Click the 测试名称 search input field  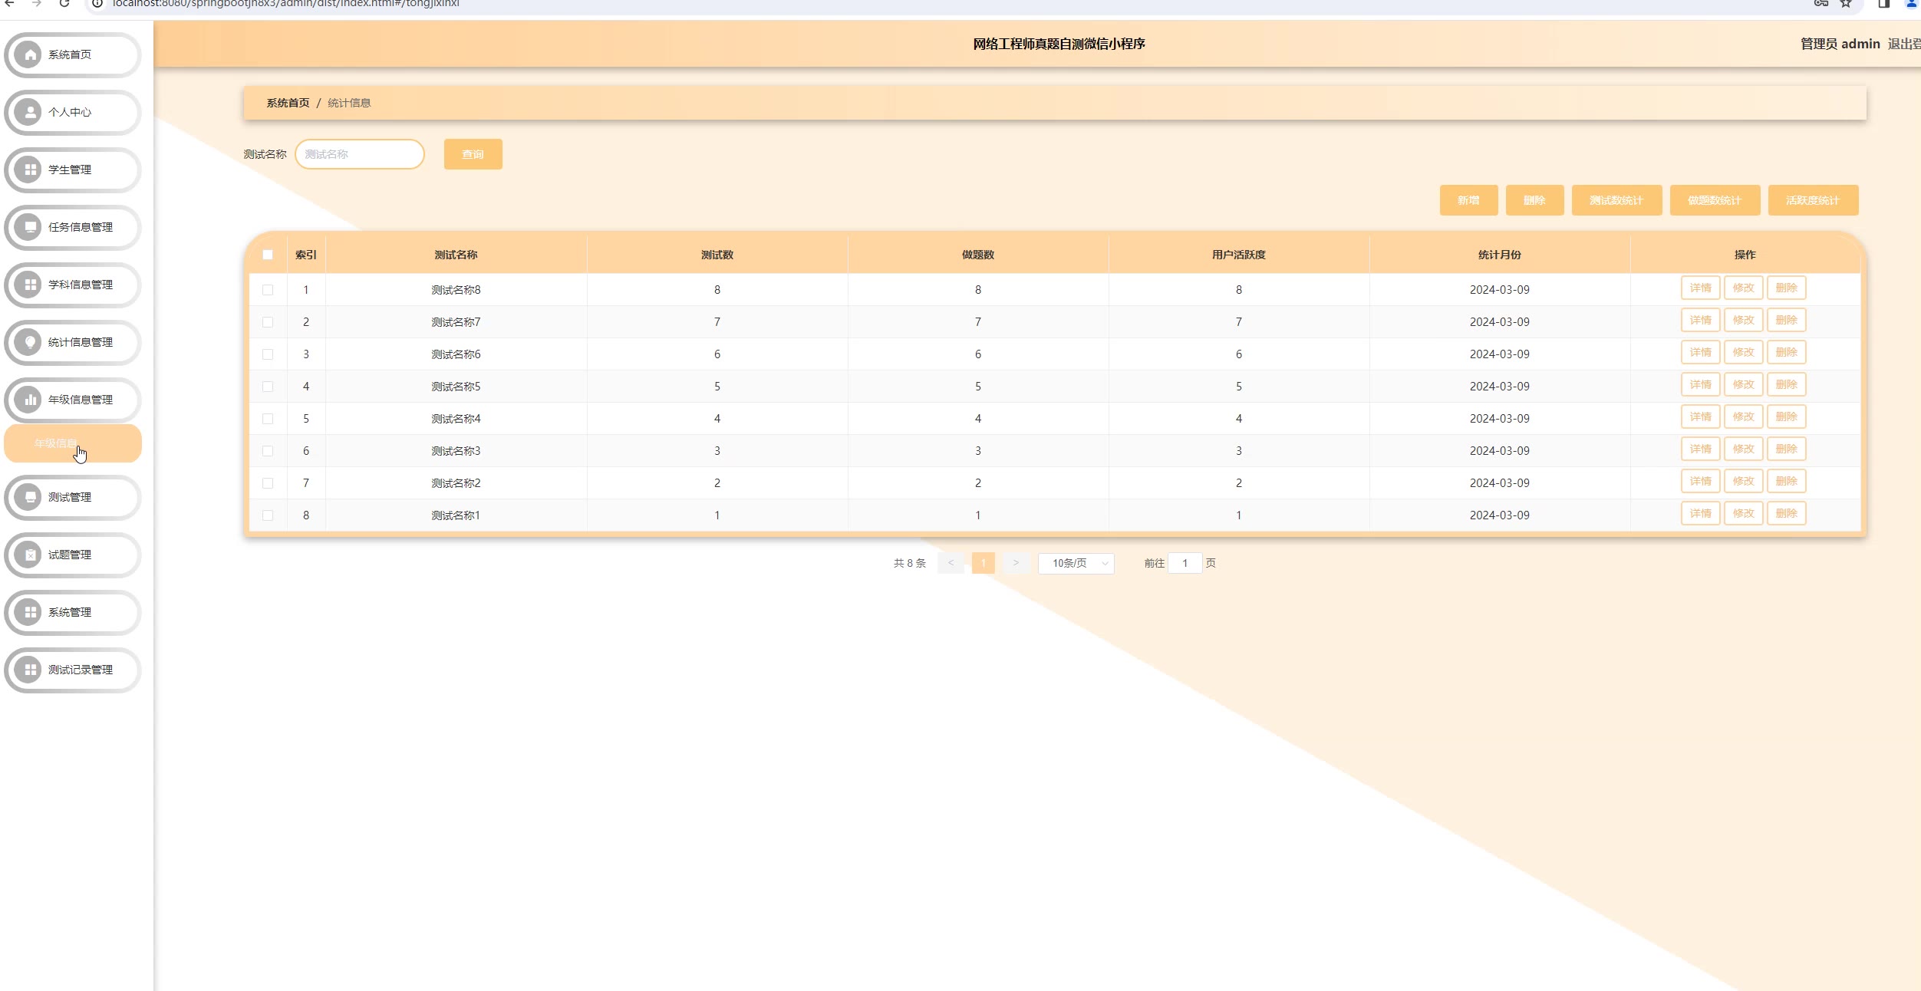[x=359, y=155]
